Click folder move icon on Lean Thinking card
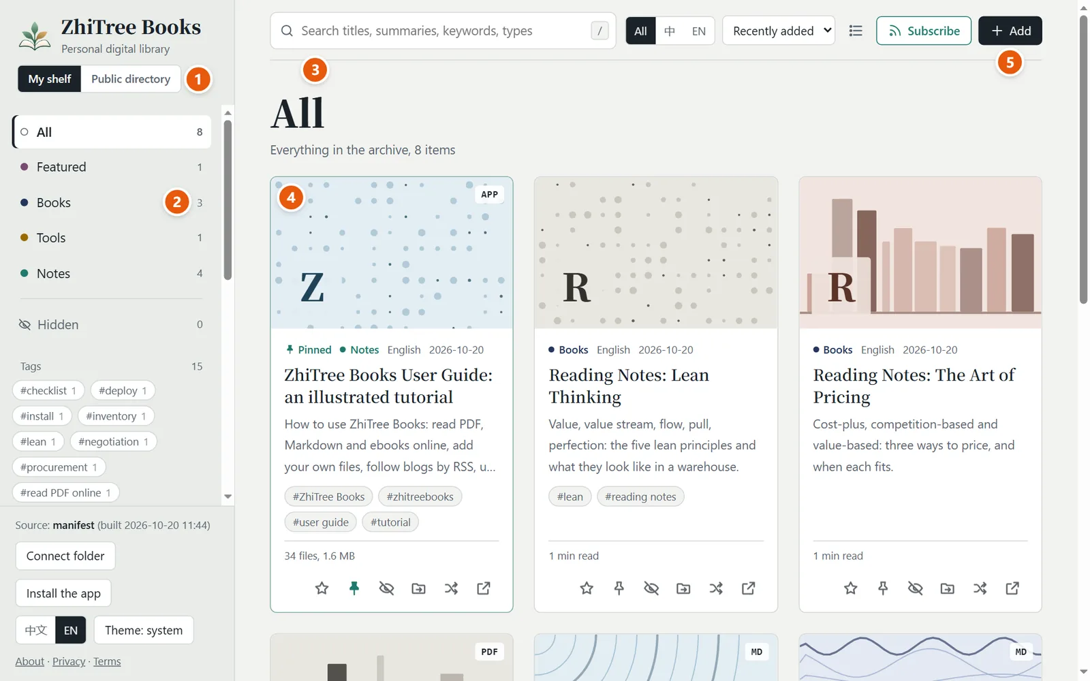1090x681 pixels. pyautogui.click(x=683, y=588)
